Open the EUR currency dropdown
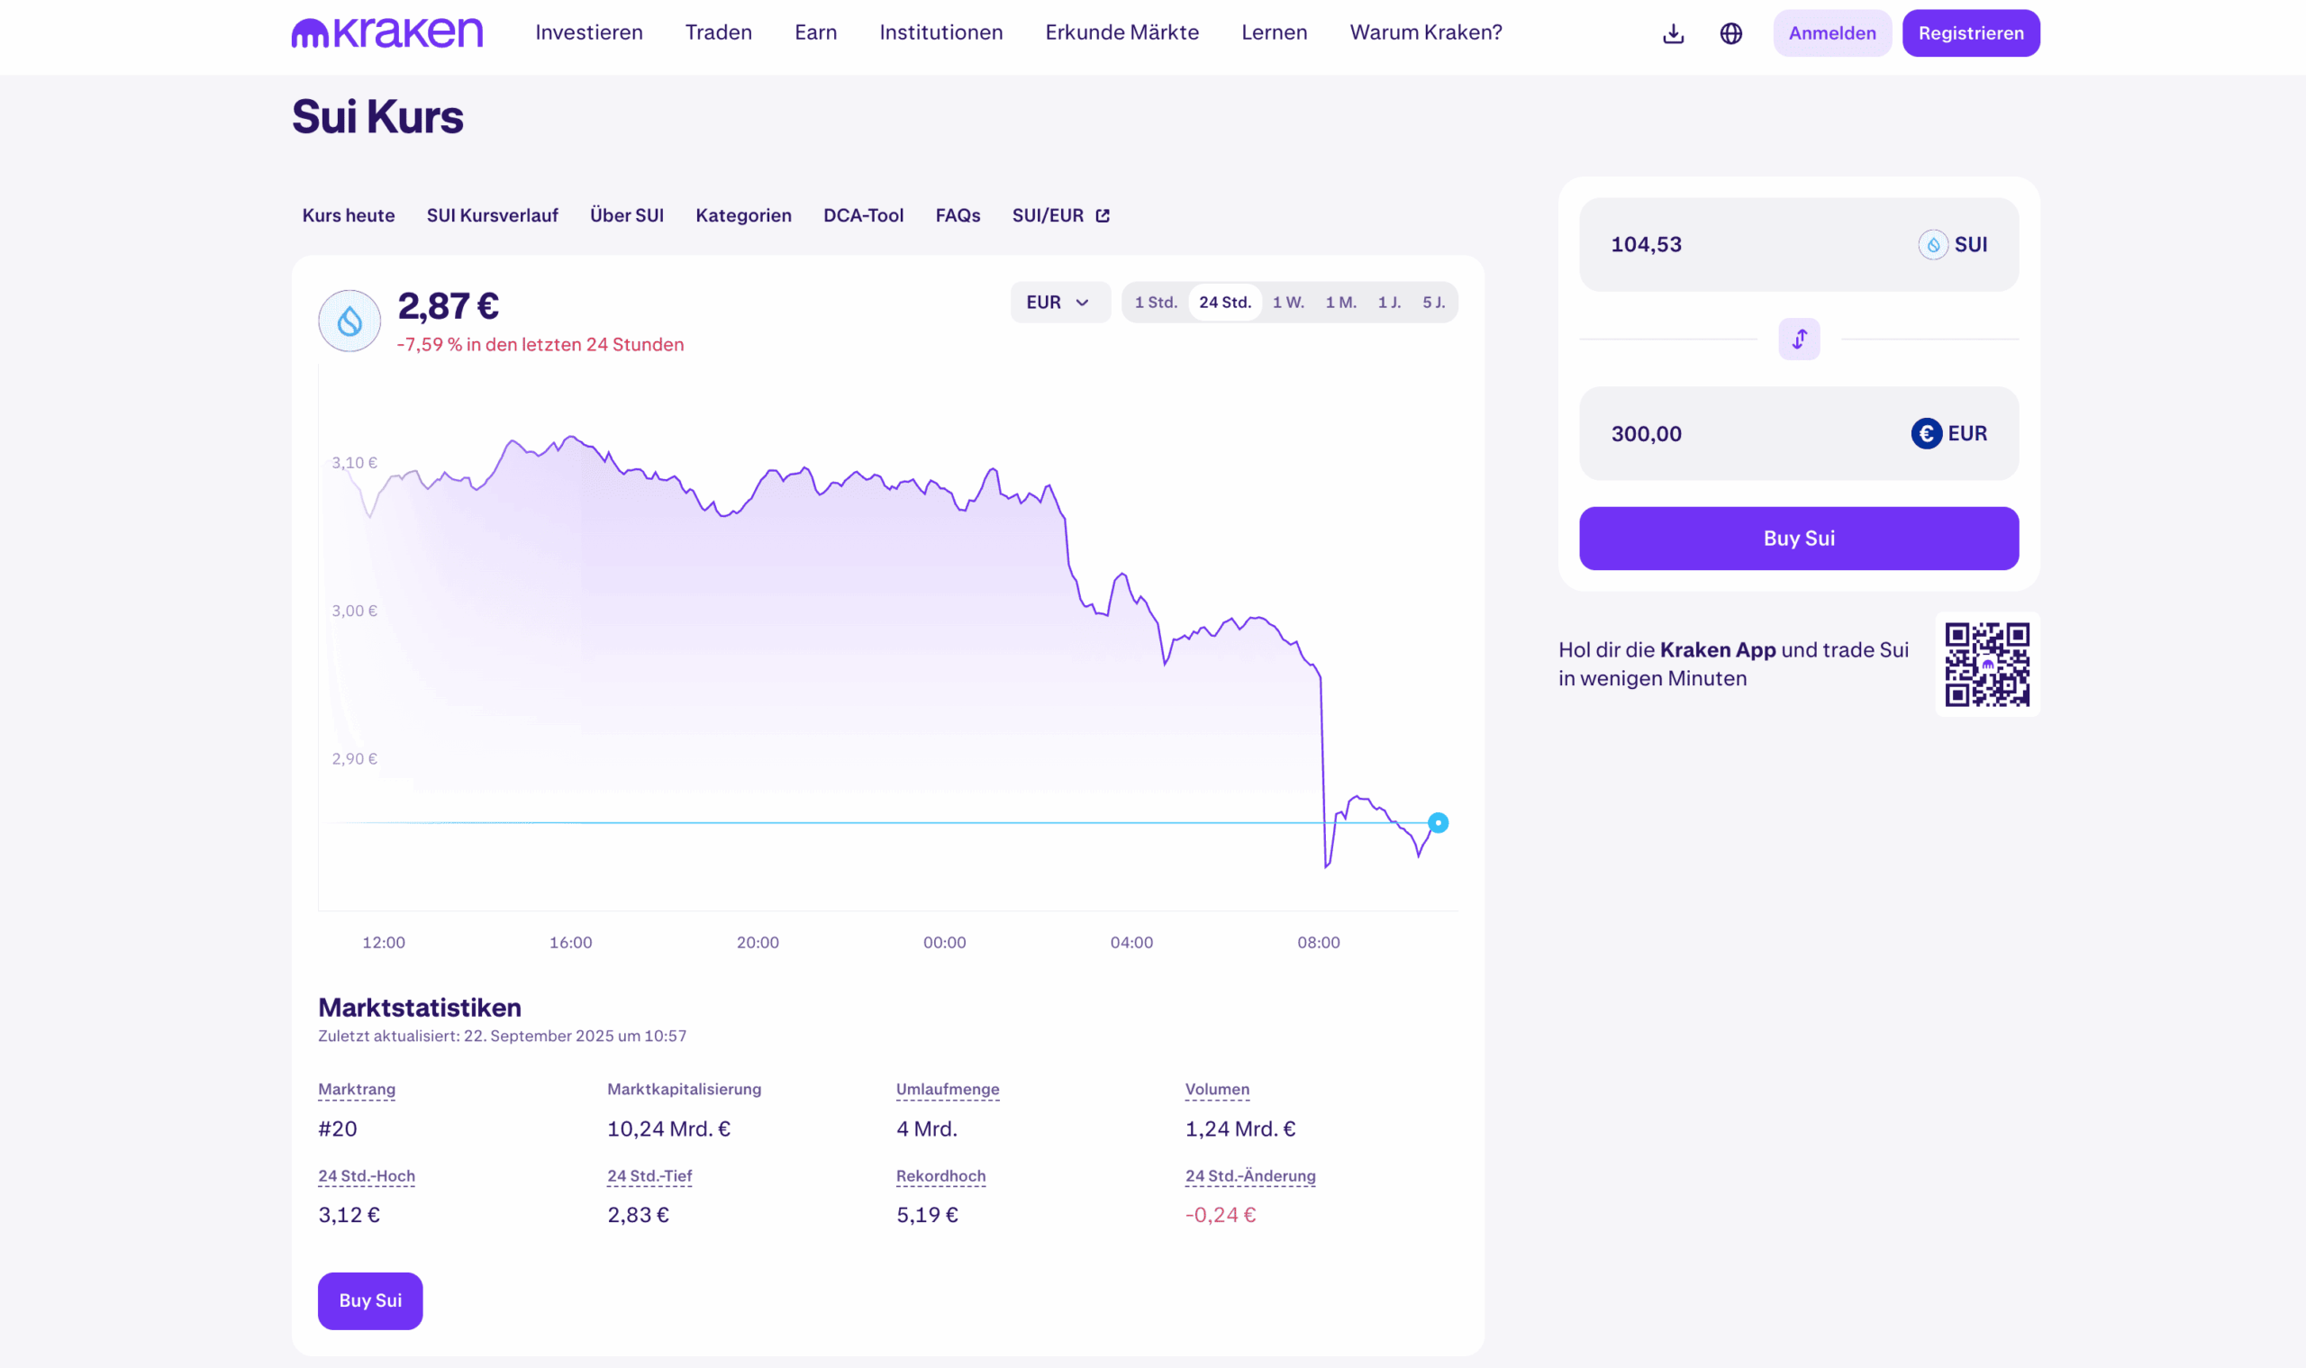 coord(1058,303)
